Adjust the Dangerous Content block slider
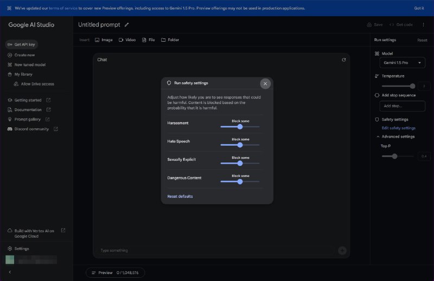This screenshot has height=281, width=434. pyautogui.click(x=240, y=181)
